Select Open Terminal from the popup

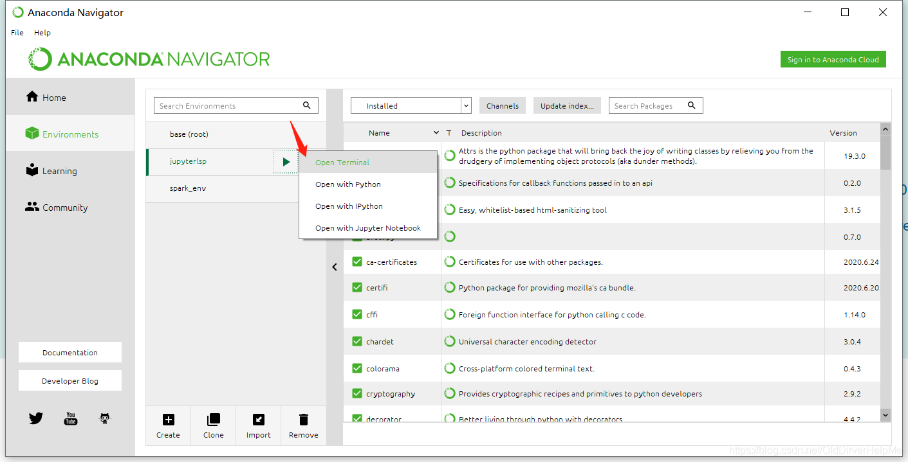[368, 162]
